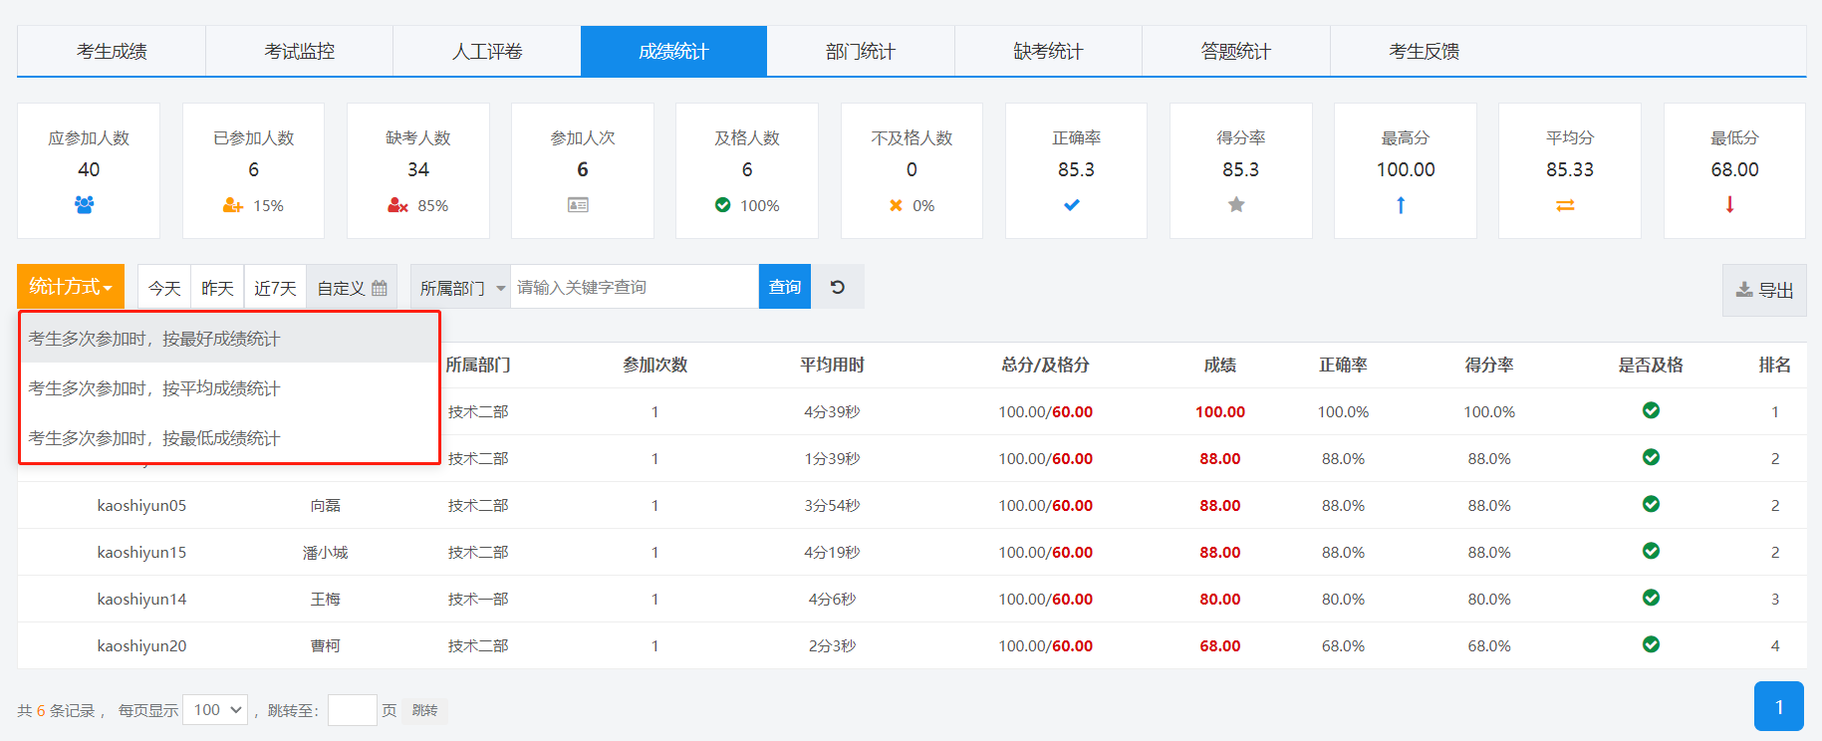Click the calendar icon in 自定义
1822x741 pixels.
(380, 288)
